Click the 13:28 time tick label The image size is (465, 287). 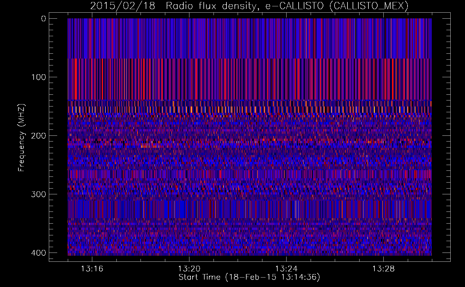[384, 269]
